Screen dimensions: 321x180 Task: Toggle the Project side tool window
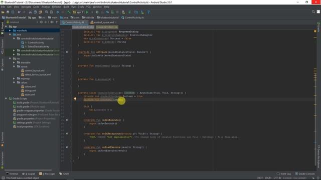tap(2, 28)
